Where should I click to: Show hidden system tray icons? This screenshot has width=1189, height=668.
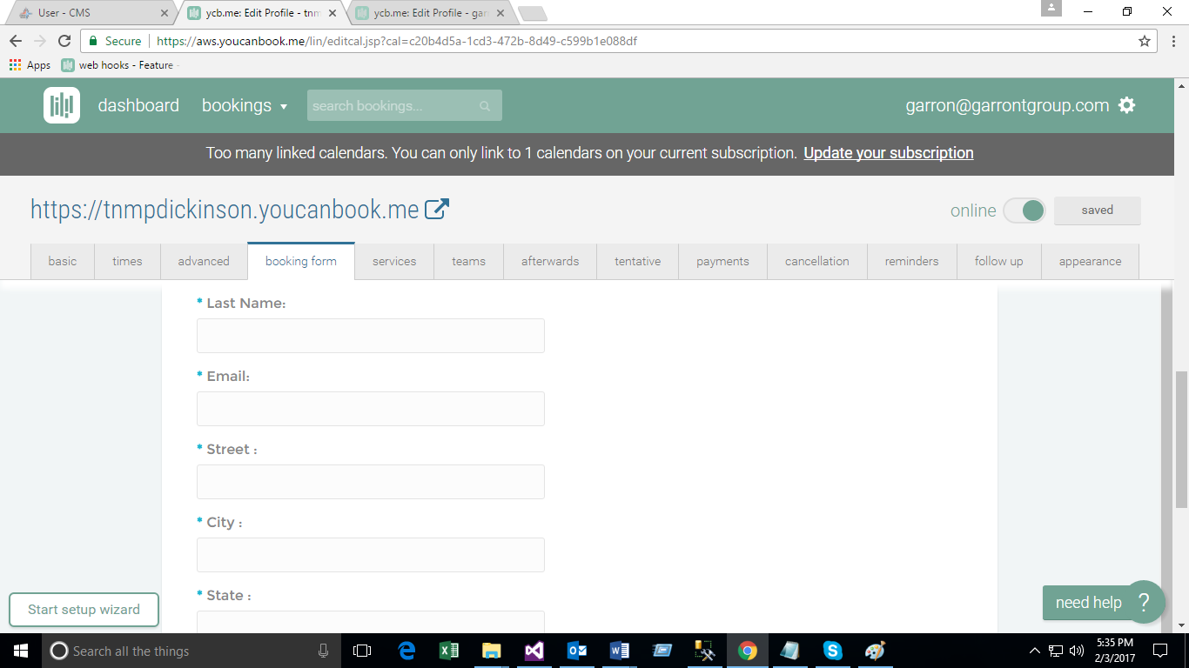click(1034, 651)
